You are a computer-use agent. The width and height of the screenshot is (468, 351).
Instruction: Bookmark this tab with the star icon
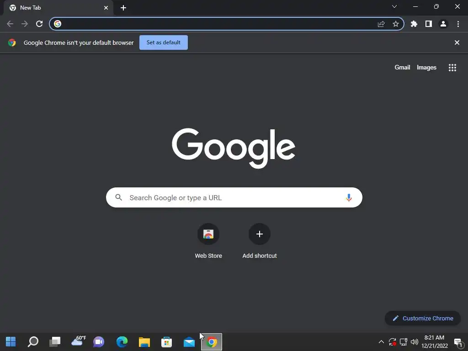(x=396, y=24)
